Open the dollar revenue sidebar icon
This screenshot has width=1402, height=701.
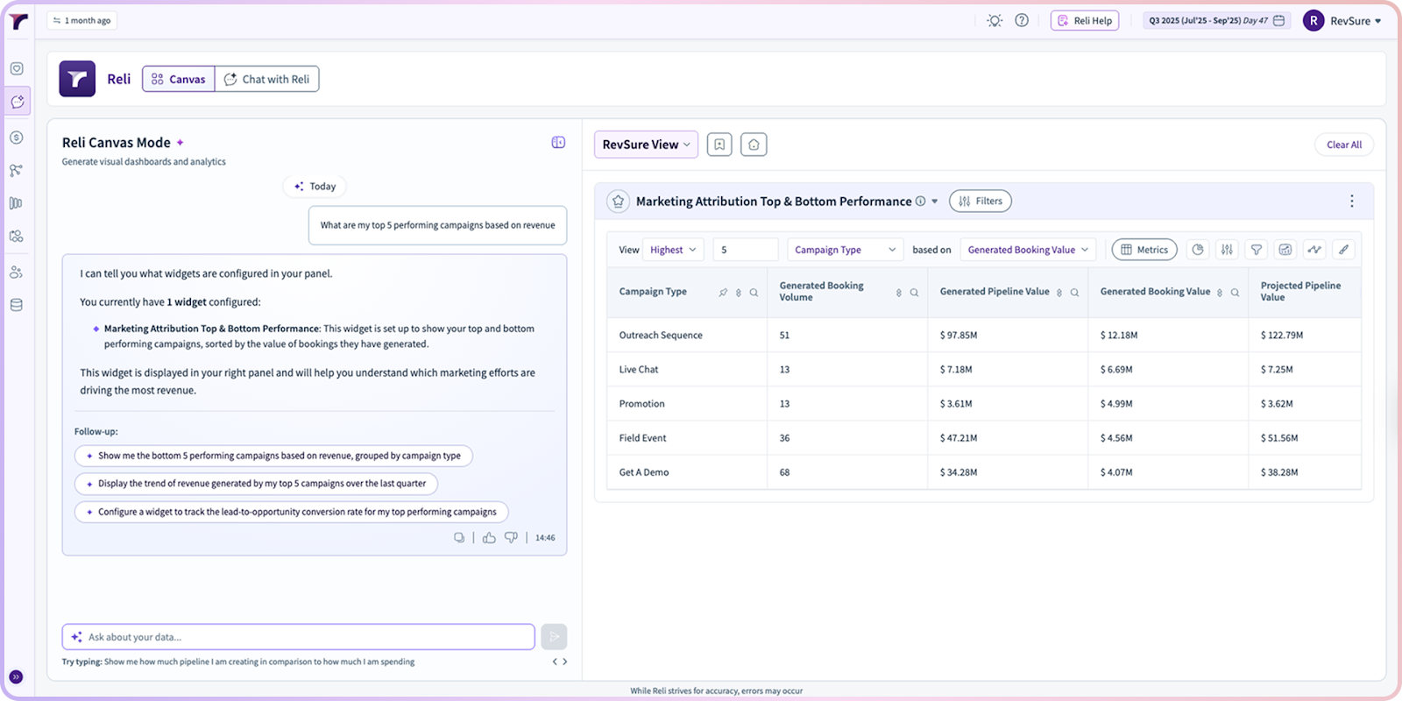click(17, 138)
